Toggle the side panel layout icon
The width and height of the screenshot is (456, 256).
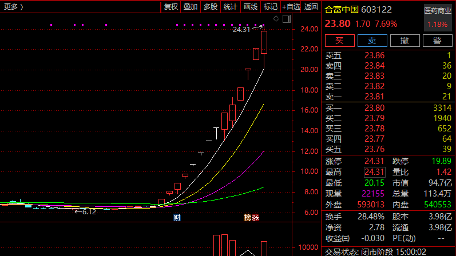tap(286, 19)
